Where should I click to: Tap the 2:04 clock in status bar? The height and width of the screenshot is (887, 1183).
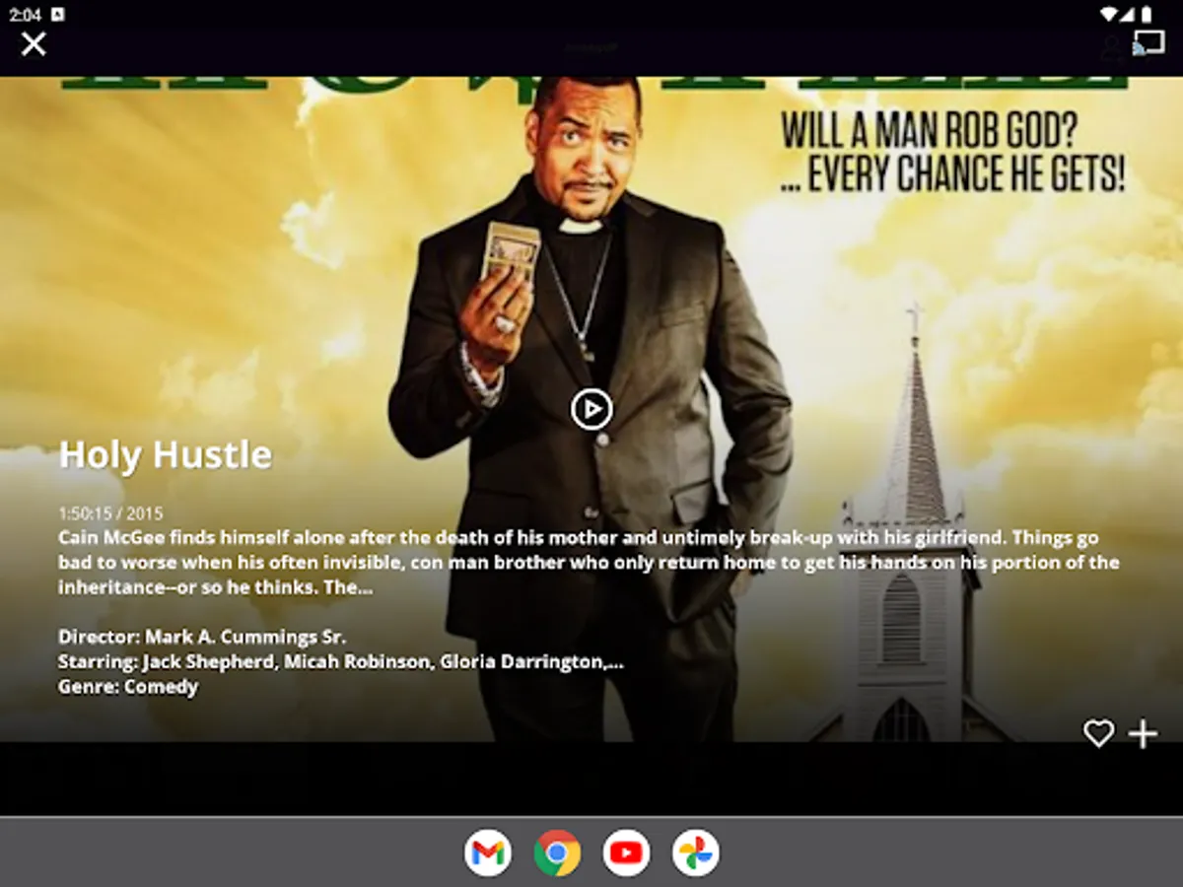click(25, 14)
